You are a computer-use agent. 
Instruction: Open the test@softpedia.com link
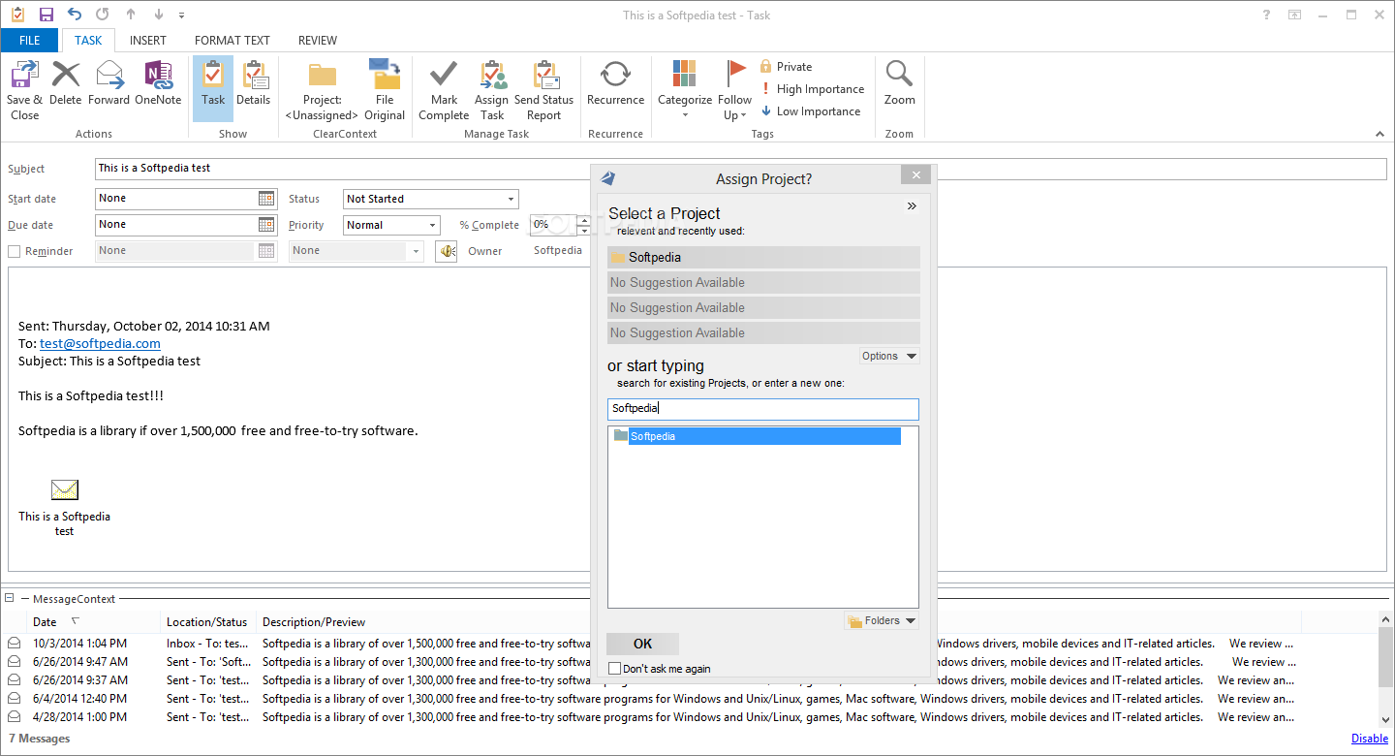(x=100, y=343)
